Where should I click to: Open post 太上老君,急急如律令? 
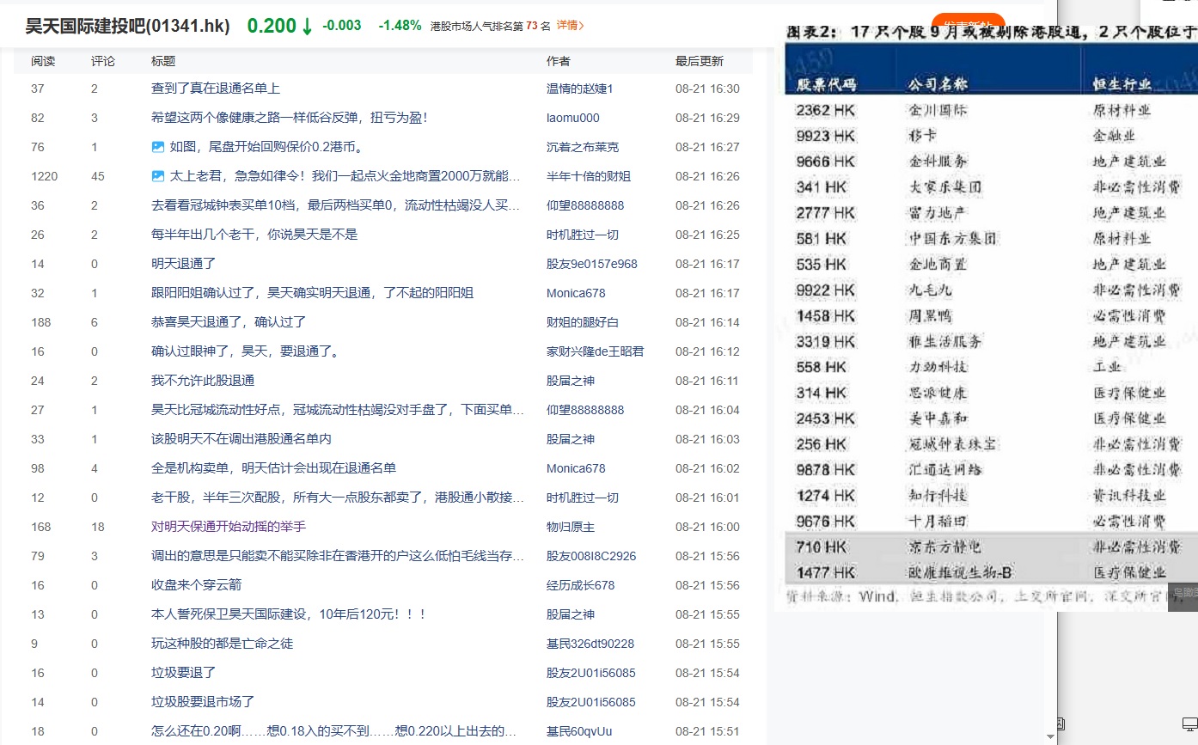(x=345, y=176)
